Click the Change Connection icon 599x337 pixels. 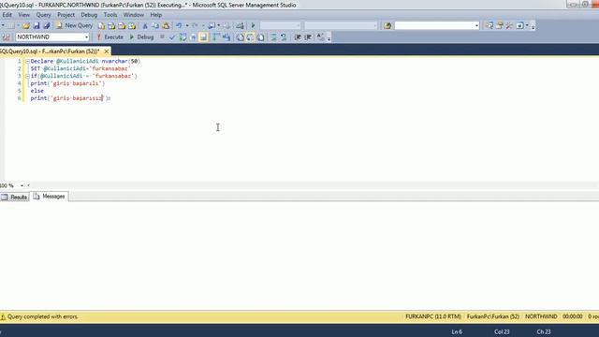[7, 37]
